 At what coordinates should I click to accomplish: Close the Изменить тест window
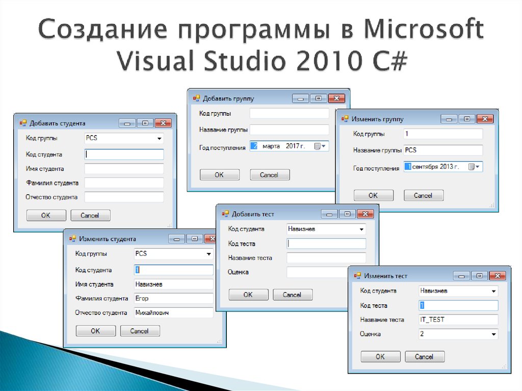point(498,276)
